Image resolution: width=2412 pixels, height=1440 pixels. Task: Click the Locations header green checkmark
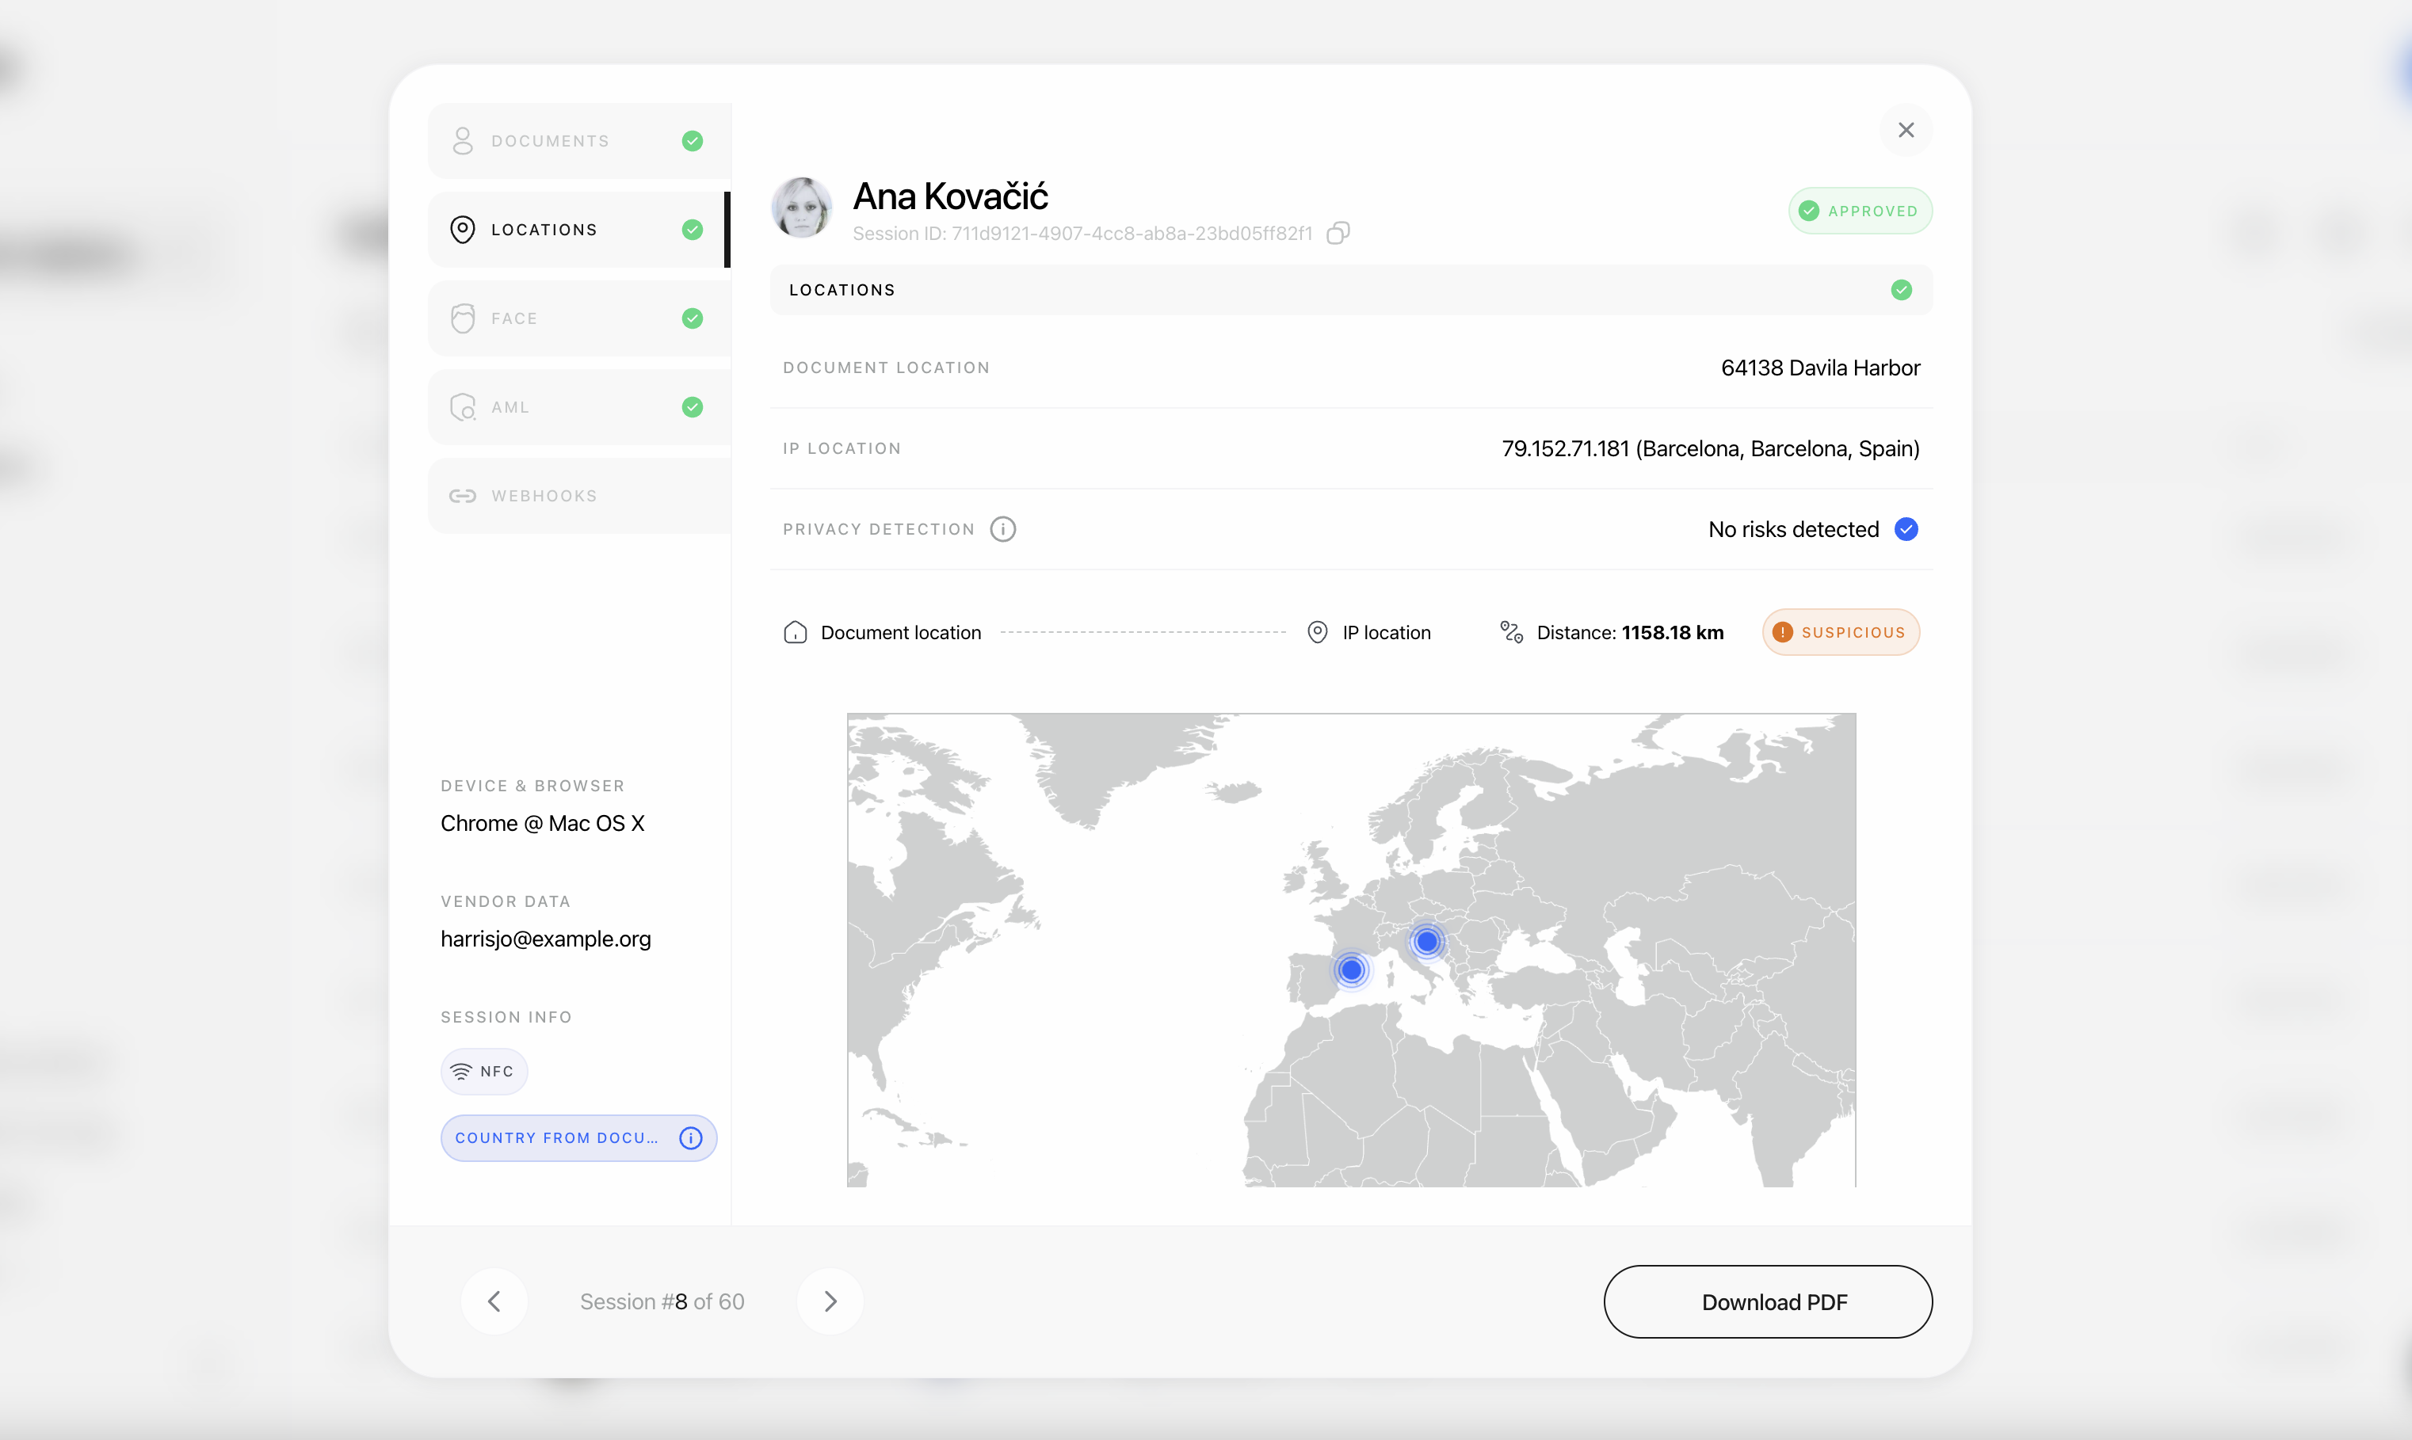click(1900, 290)
